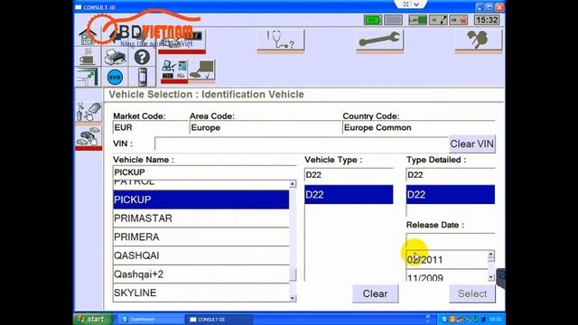Select QASHQAI in vehicle name list
The image size is (578, 325).
pyautogui.click(x=200, y=255)
